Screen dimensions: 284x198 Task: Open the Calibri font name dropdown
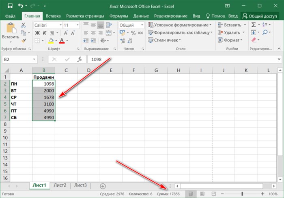click(61, 25)
